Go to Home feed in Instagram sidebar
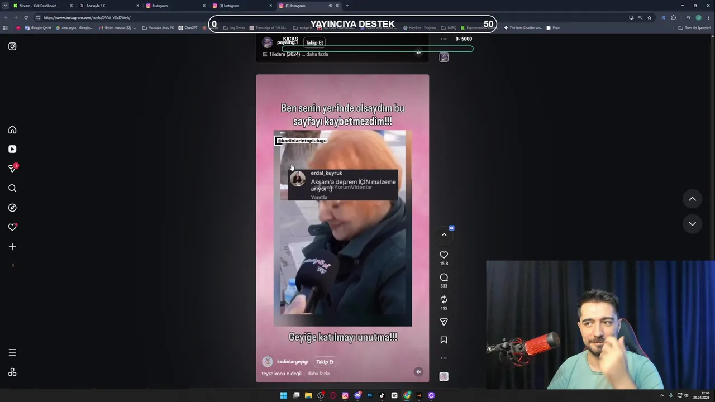The width and height of the screenshot is (715, 402). pos(12,130)
